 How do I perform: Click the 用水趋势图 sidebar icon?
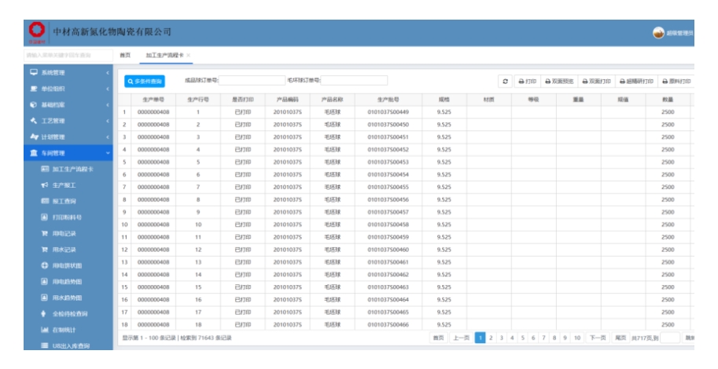pyautogui.click(x=44, y=298)
